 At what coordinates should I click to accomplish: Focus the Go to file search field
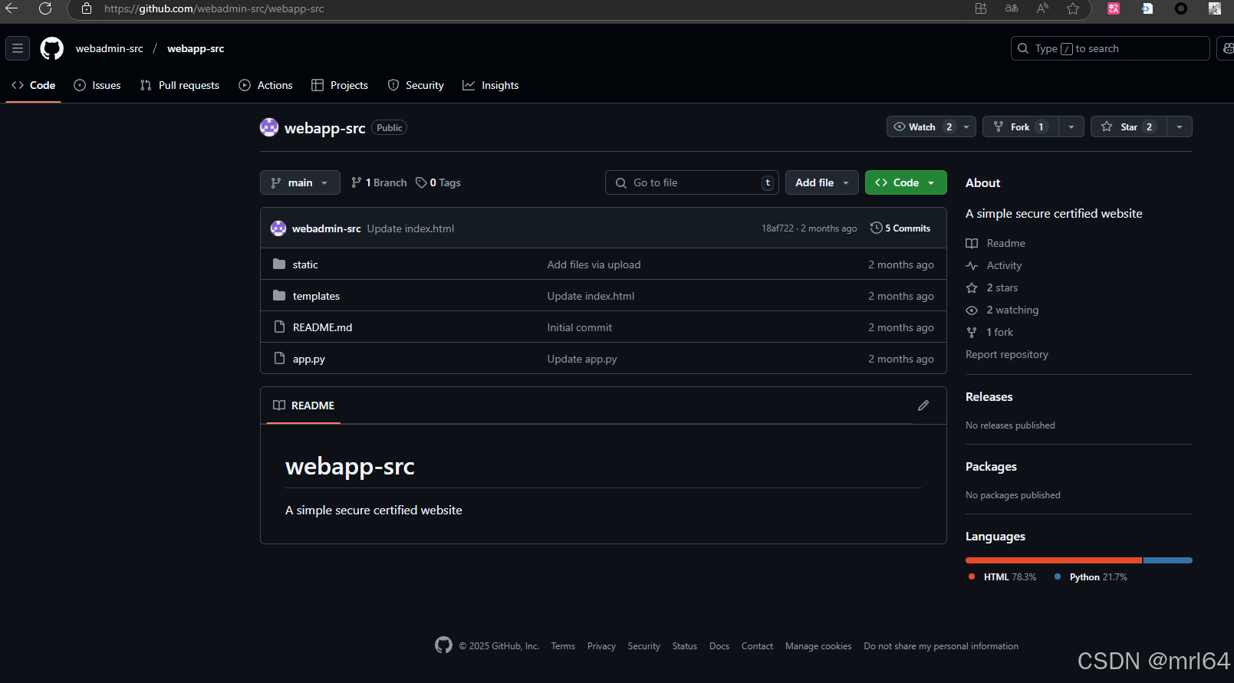[692, 182]
